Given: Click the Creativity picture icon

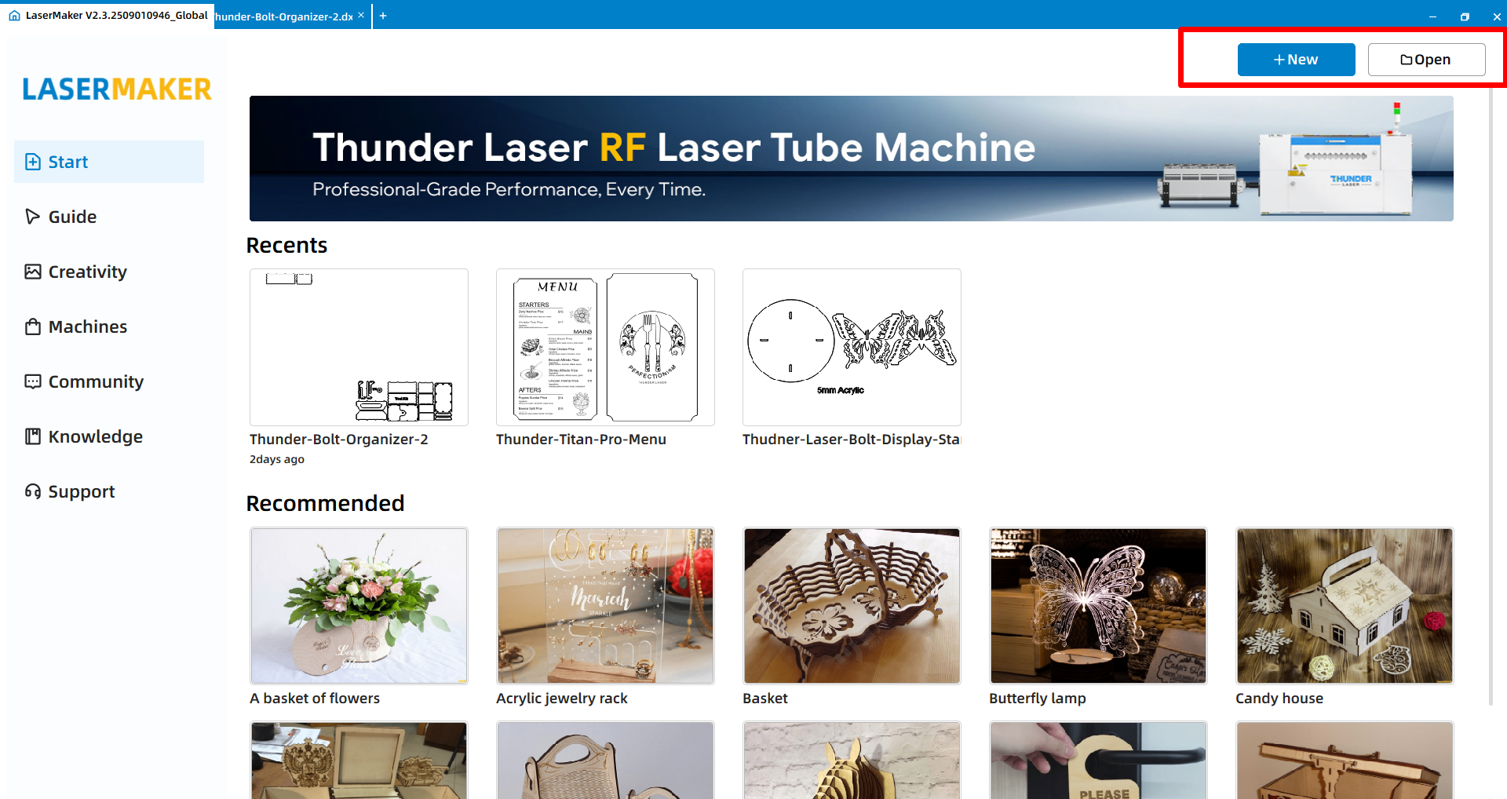Looking at the screenshot, I should 33,272.
